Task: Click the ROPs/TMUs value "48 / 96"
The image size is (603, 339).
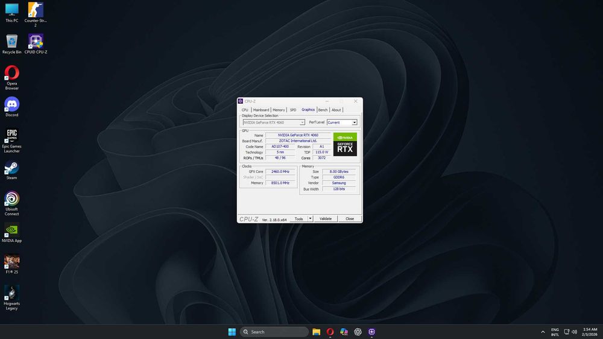Action: 280,158
